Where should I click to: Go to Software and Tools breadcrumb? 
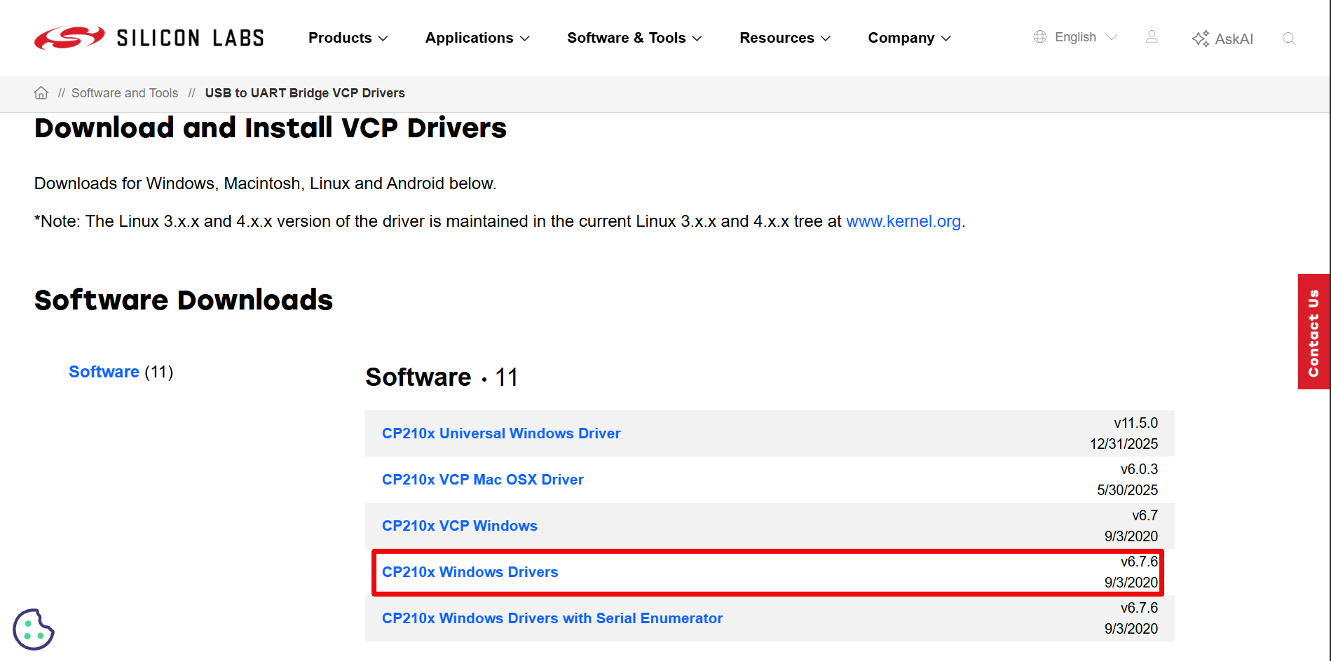coord(125,93)
